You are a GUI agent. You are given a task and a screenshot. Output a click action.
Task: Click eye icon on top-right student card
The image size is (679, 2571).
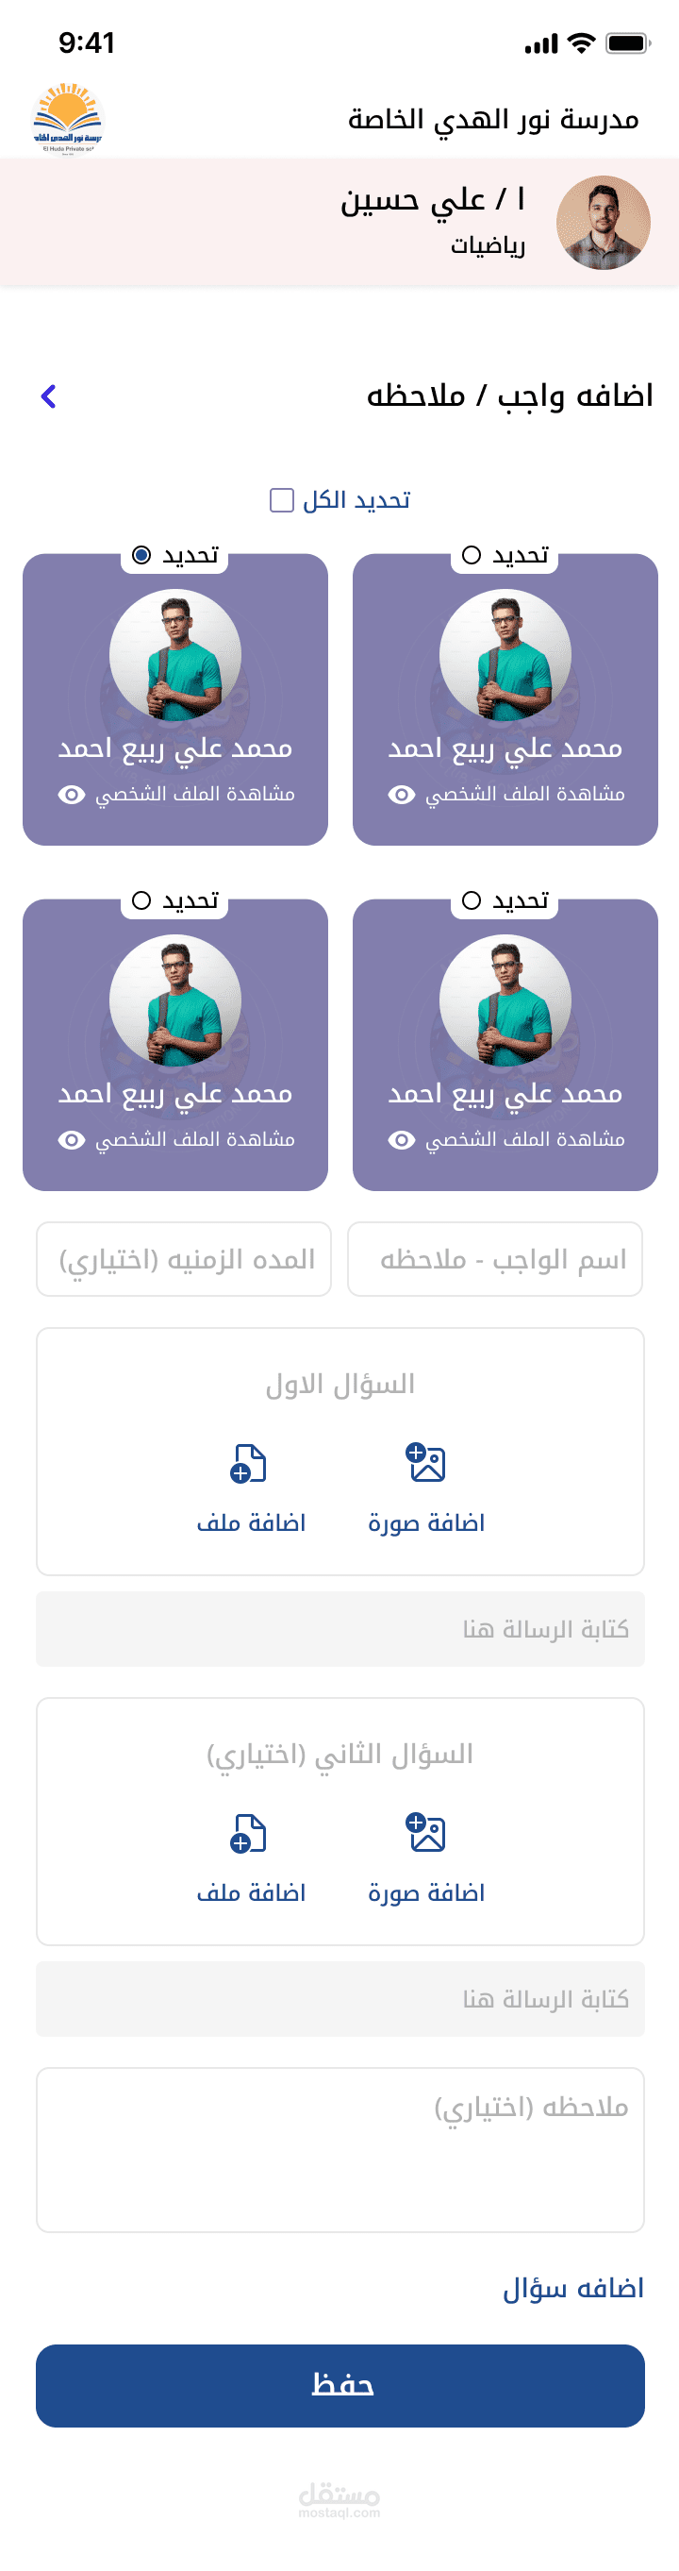(401, 795)
